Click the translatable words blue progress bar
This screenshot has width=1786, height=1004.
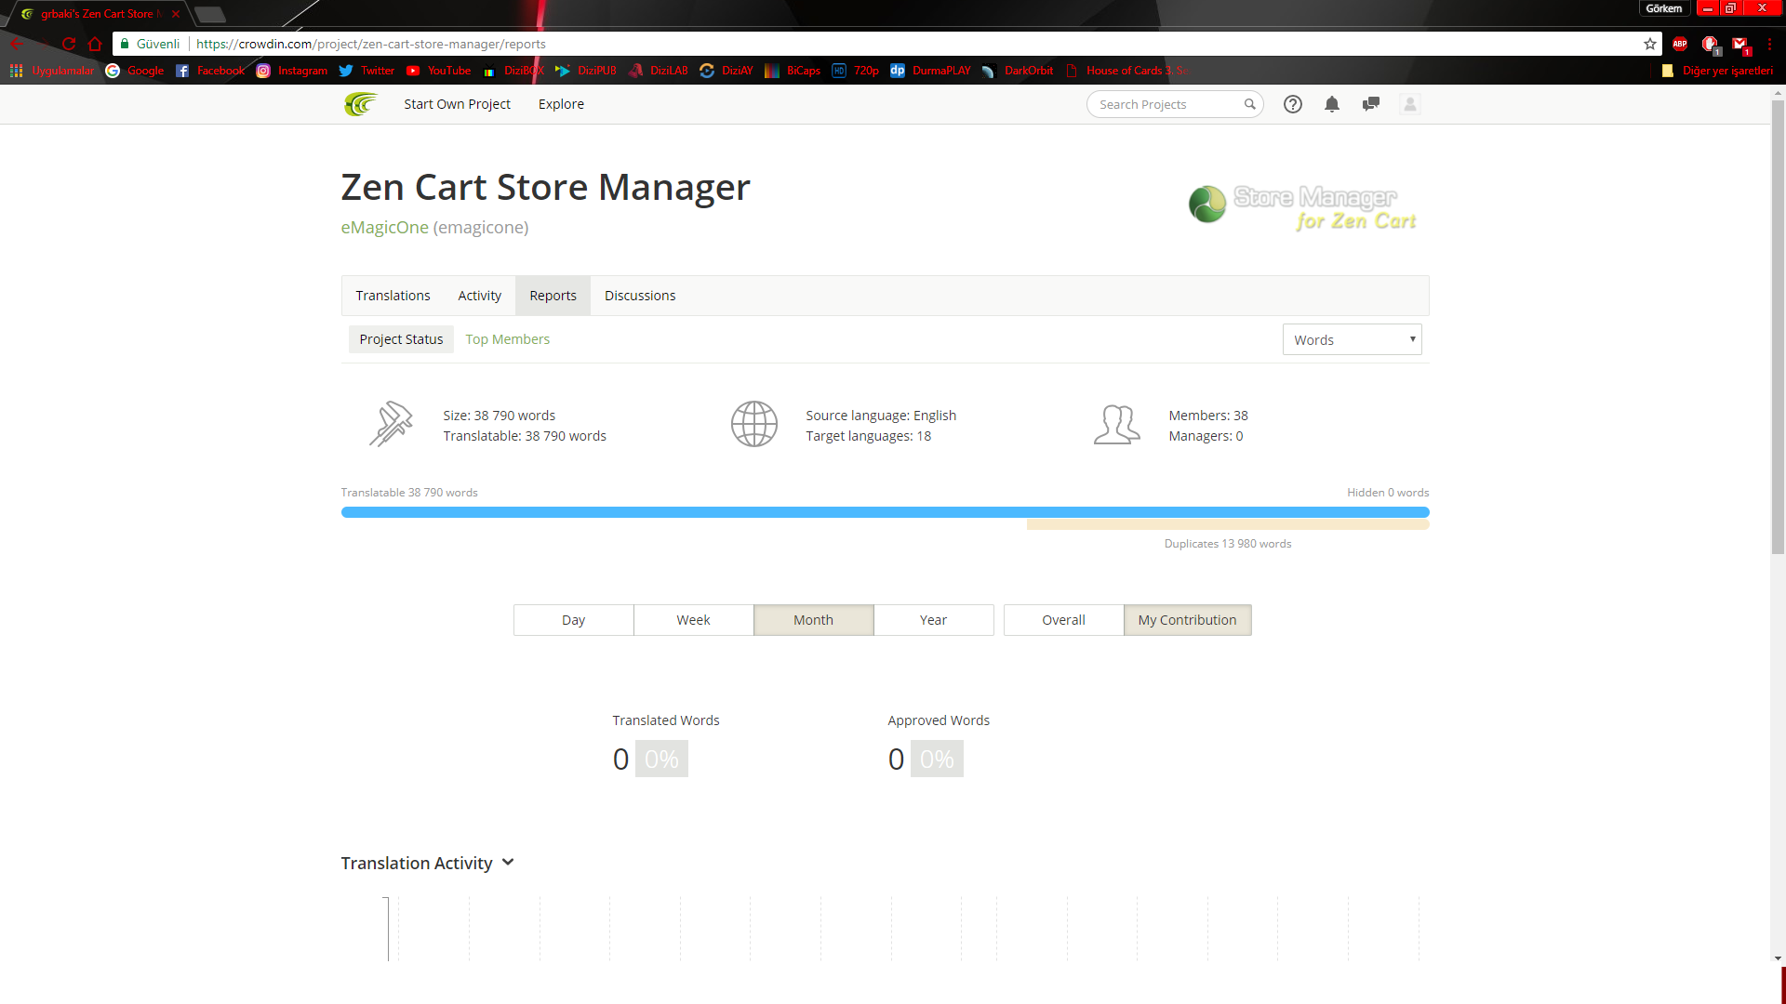(x=885, y=512)
